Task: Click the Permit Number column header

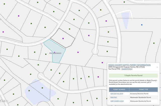Action: coord(119,89)
